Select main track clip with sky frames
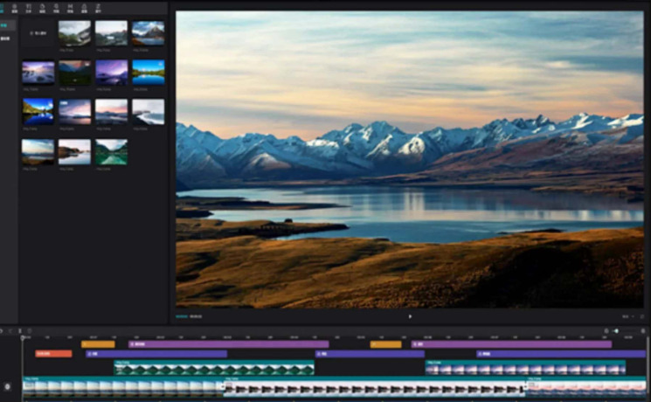The image size is (651, 402). tap(124, 386)
